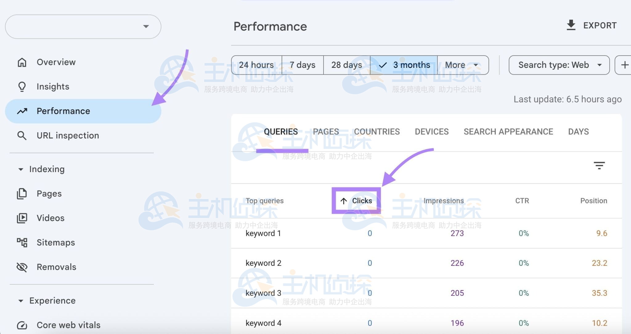The height and width of the screenshot is (334, 631).
Task: Click the 205 impressions value
Action: pyautogui.click(x=457, y=293)
